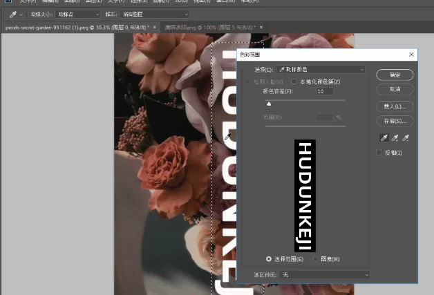Switch to the 满屏水印.png document tab
Viewport: 434px width, 295px height.
pyautogui.click(x=210, y=28)
